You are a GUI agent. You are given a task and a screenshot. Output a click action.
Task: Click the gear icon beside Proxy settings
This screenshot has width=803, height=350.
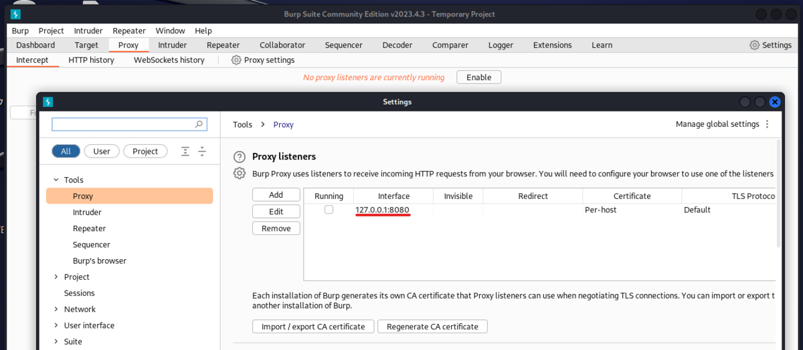236,60
